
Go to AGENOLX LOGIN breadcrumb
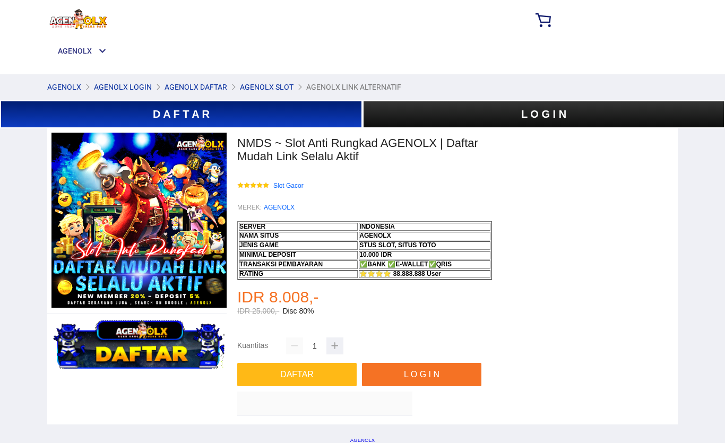pyautogui.click(x=123, y=87)
